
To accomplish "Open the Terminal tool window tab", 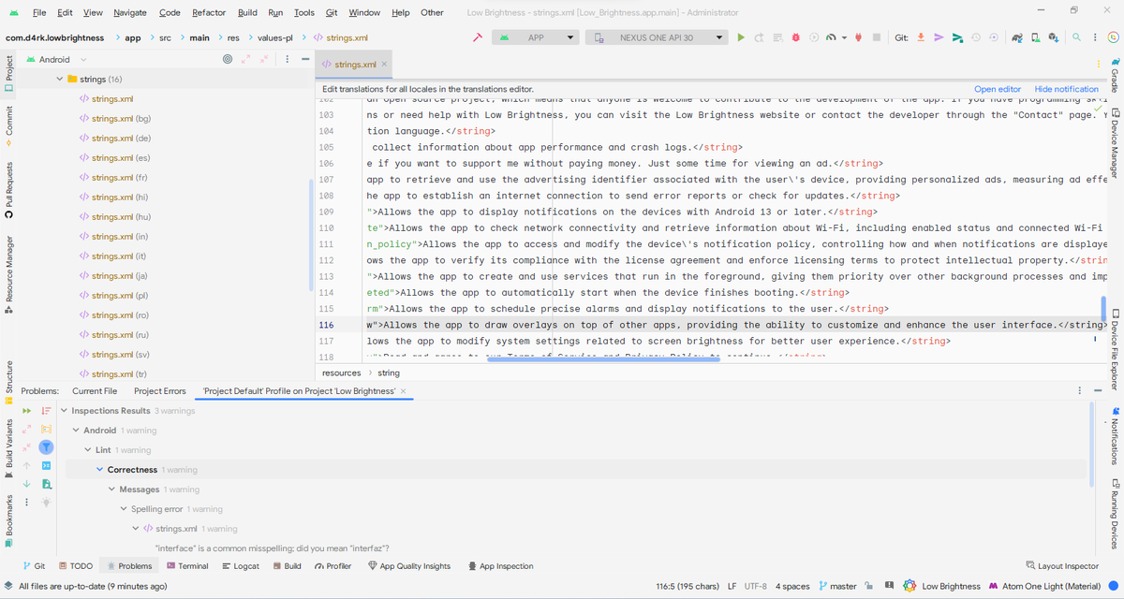I will pos(187,566).
